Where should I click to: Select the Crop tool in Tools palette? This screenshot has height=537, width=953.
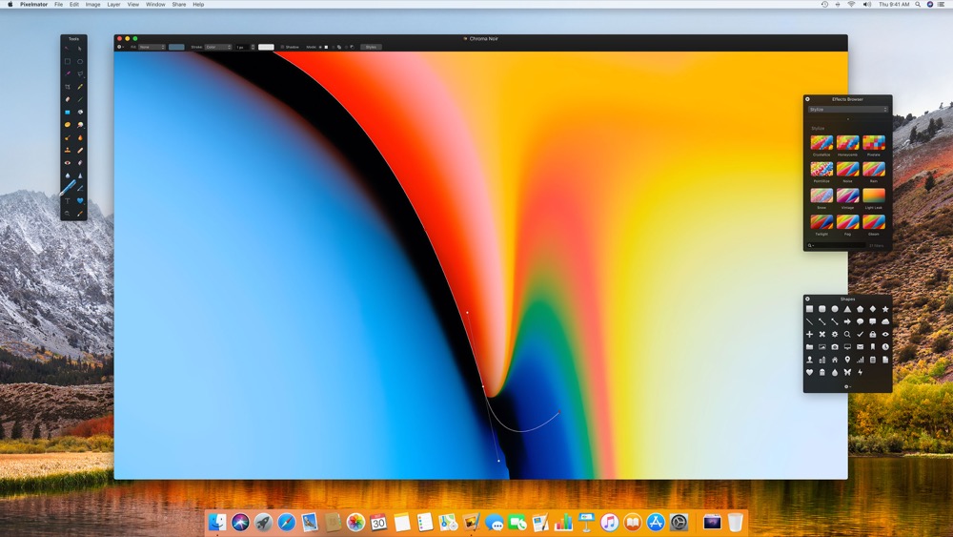click(68, 87)
